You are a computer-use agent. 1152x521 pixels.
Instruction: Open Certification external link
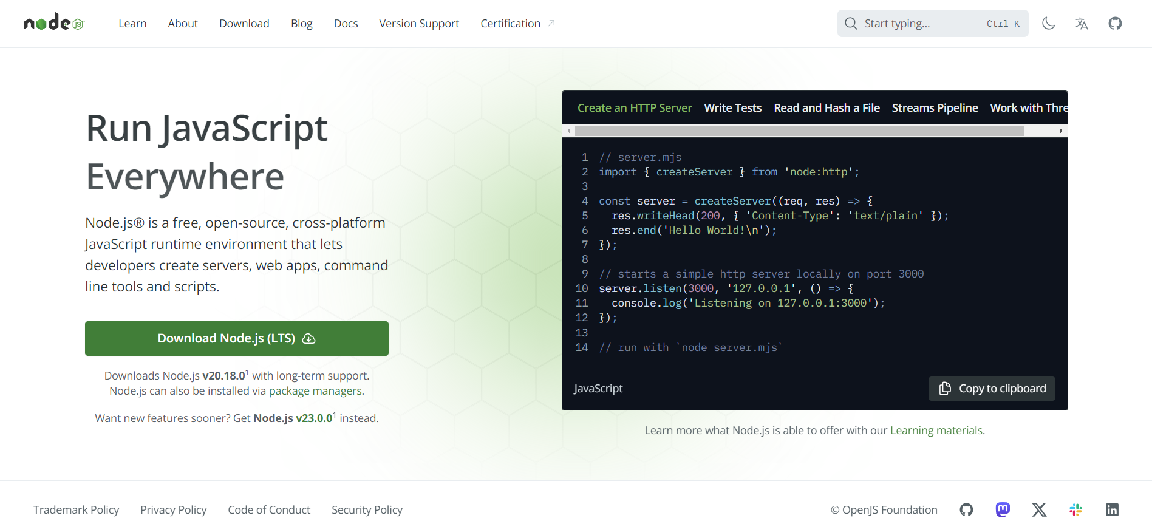(x=517, y=23)
